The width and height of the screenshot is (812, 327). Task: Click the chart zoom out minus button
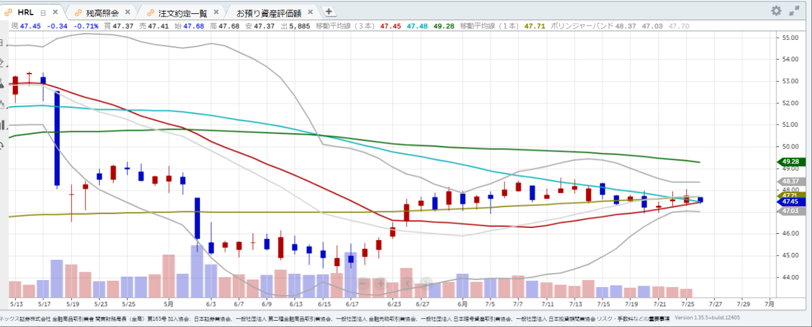(x=364, y=283)
